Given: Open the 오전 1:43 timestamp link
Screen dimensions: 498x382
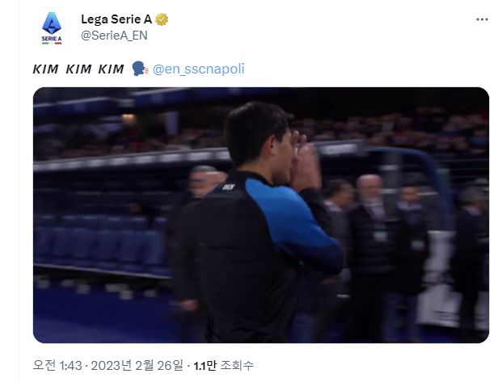Looking at the screenshot, I should click(57, 366).
